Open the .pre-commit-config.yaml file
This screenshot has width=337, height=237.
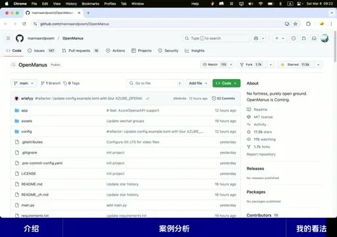tap(42, 163)
